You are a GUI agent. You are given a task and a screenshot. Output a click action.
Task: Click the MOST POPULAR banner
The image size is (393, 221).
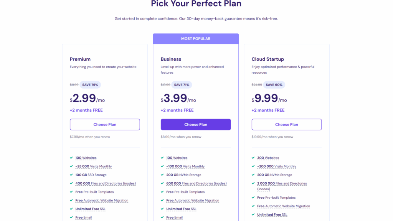click(x=196, y=39)
